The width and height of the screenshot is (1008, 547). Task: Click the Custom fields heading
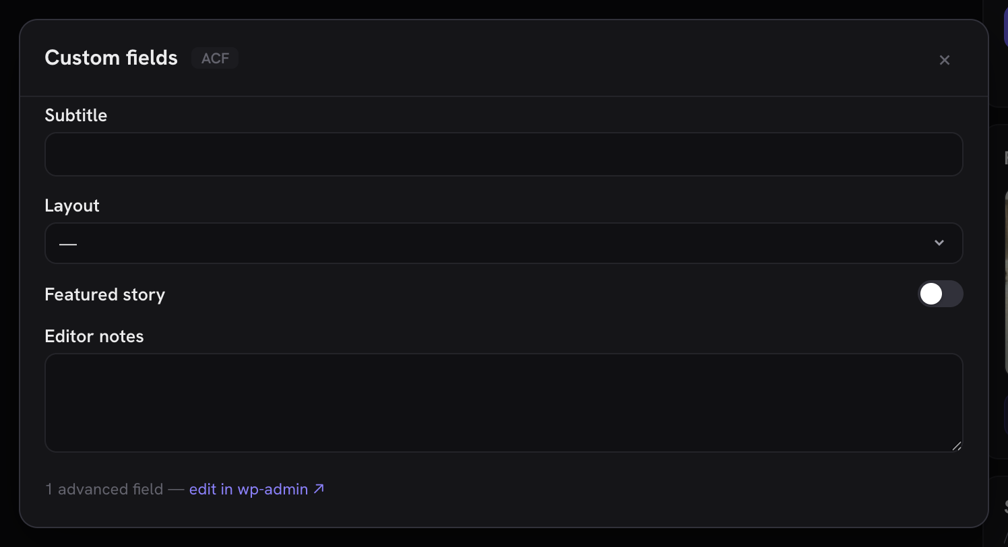(111, 58)
